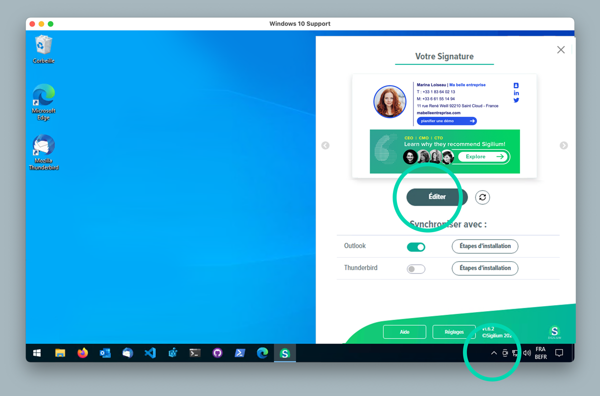Image resolution: width=600 pixels, height=396 pixels.
Task: Click the LinkedIn icon in the signature
Action: pyautogui.click(x=516, y=93)
